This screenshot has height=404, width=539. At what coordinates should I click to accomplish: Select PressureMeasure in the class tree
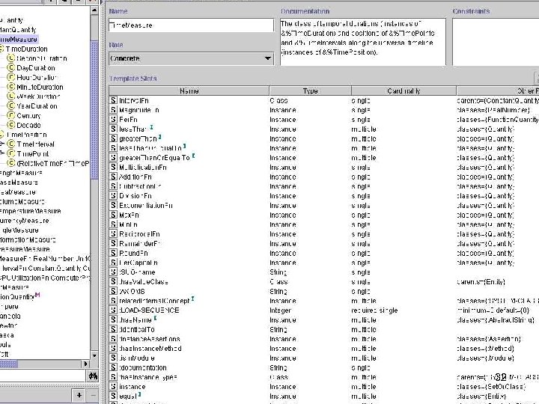tap(25, 249)
